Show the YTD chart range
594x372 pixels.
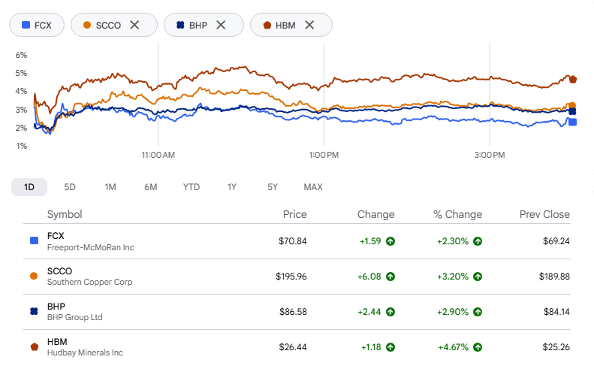click(x=191, y=187)
